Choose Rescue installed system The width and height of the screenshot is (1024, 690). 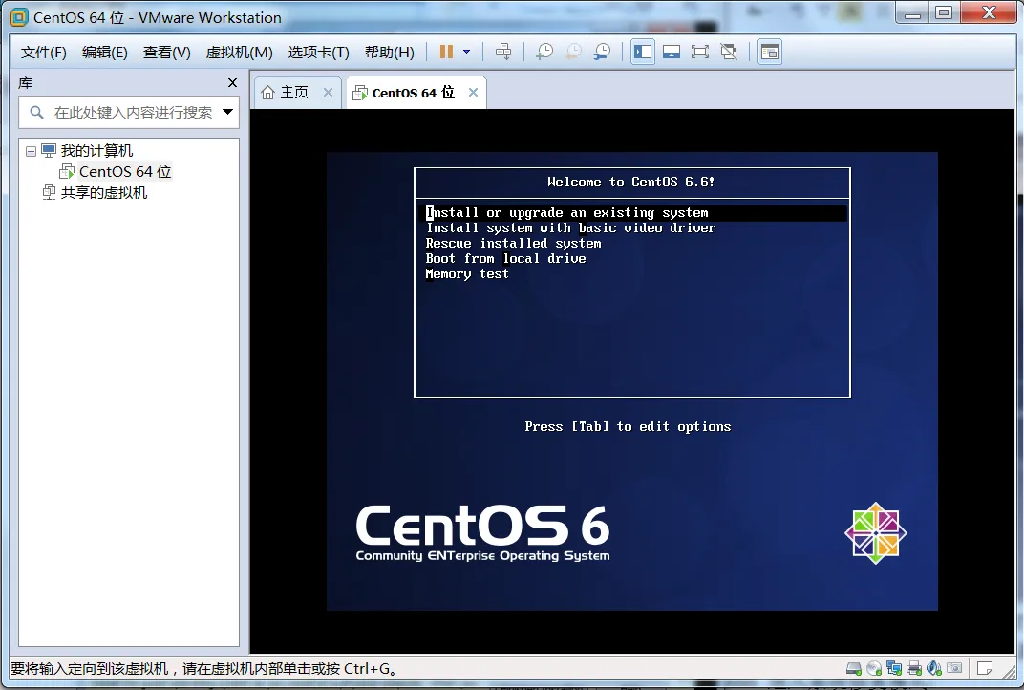513,243
